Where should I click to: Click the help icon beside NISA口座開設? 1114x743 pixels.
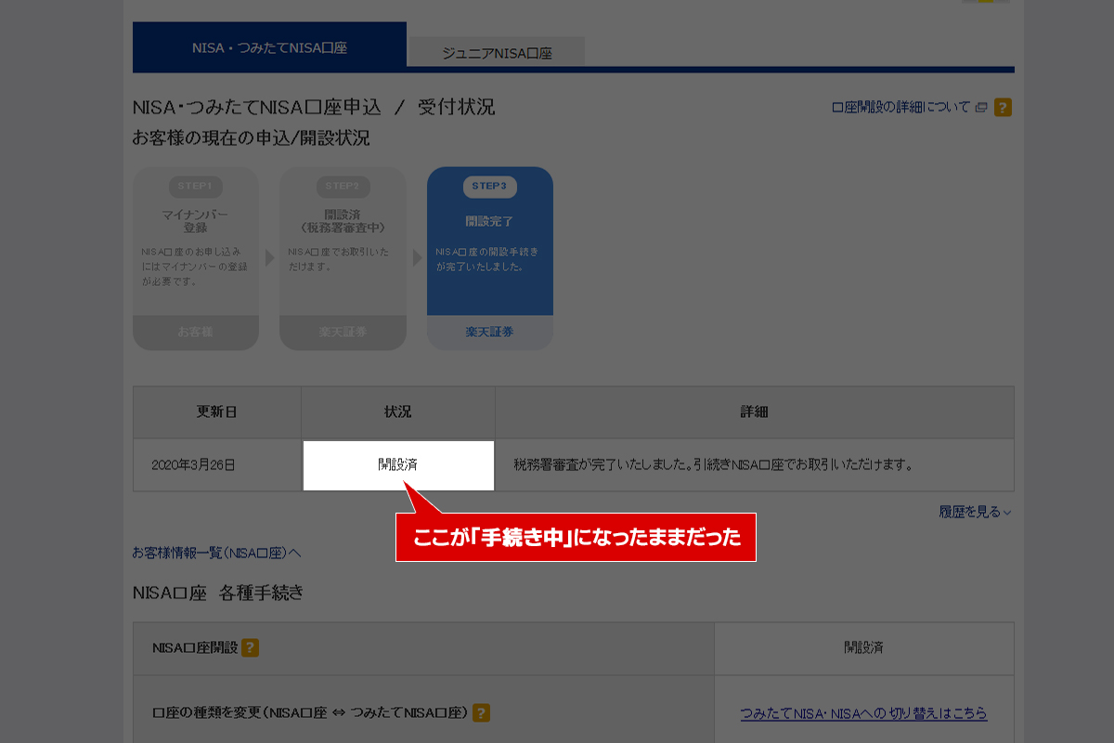[250, 648]
